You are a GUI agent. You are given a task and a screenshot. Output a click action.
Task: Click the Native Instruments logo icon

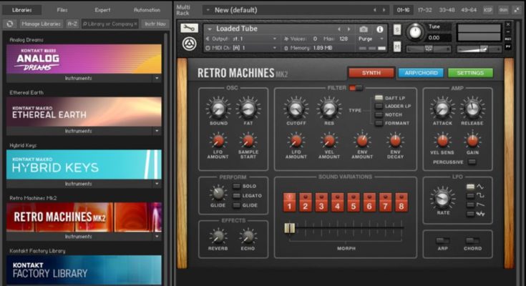[188, 45]
